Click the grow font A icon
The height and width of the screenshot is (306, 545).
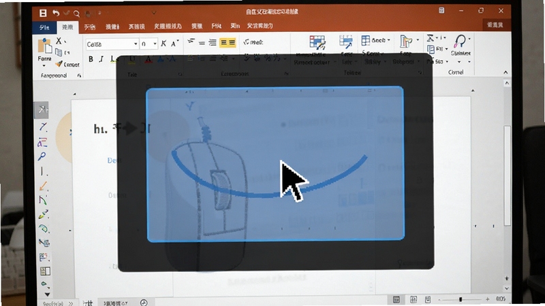(x=174, y=44)
